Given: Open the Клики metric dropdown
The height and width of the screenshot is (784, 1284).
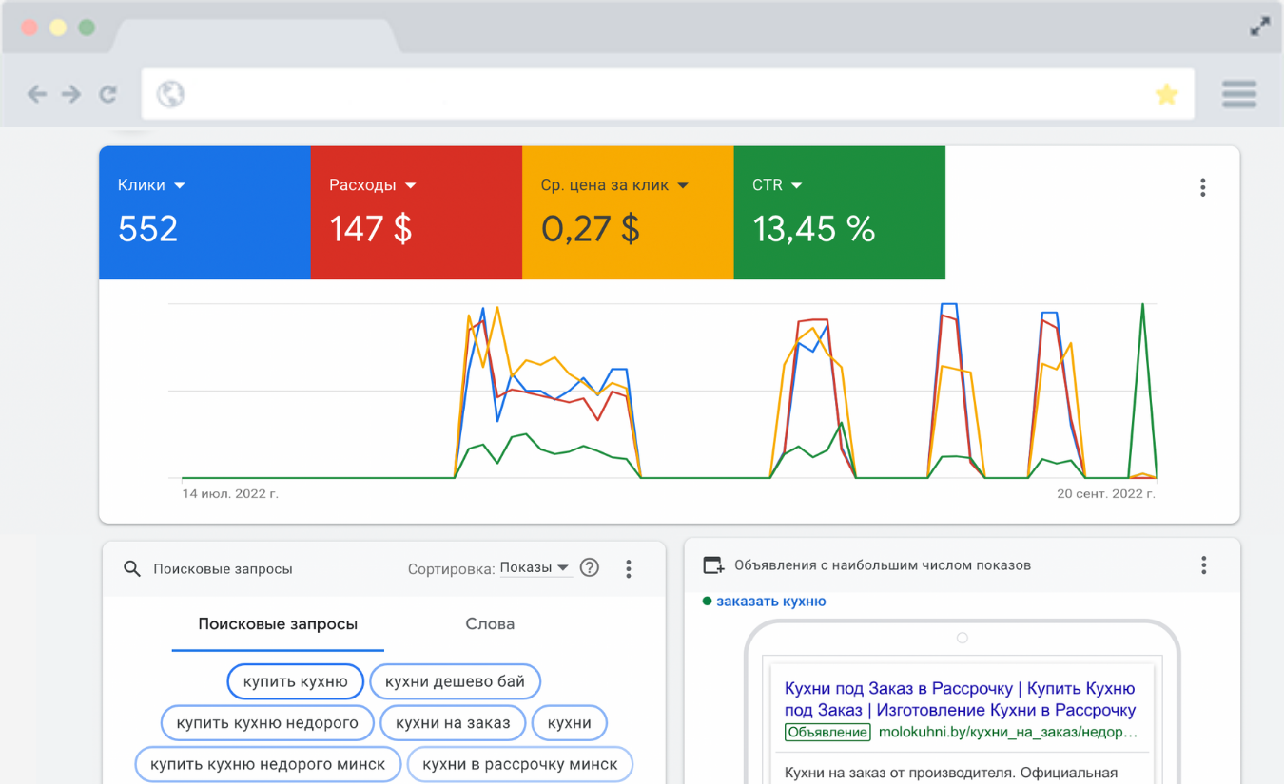Looking at the screenshot, I should click(x=151, y=185).
